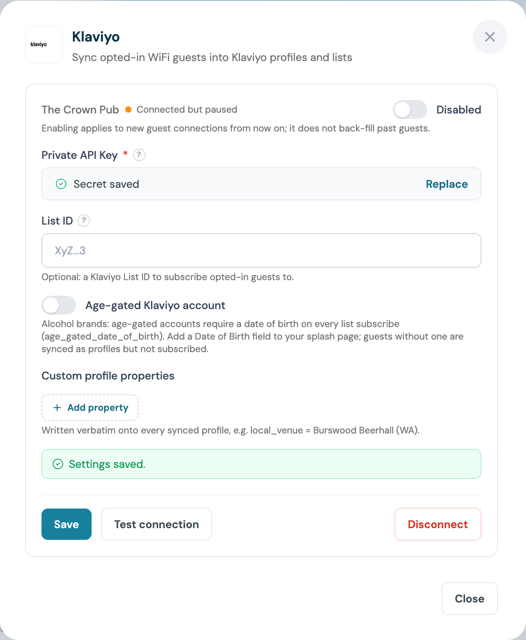Click the Klaviyo logo thumbnail
526x640 pixels.
coord(44,45)
